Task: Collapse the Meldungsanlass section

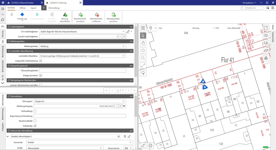Action: [9, 41]
